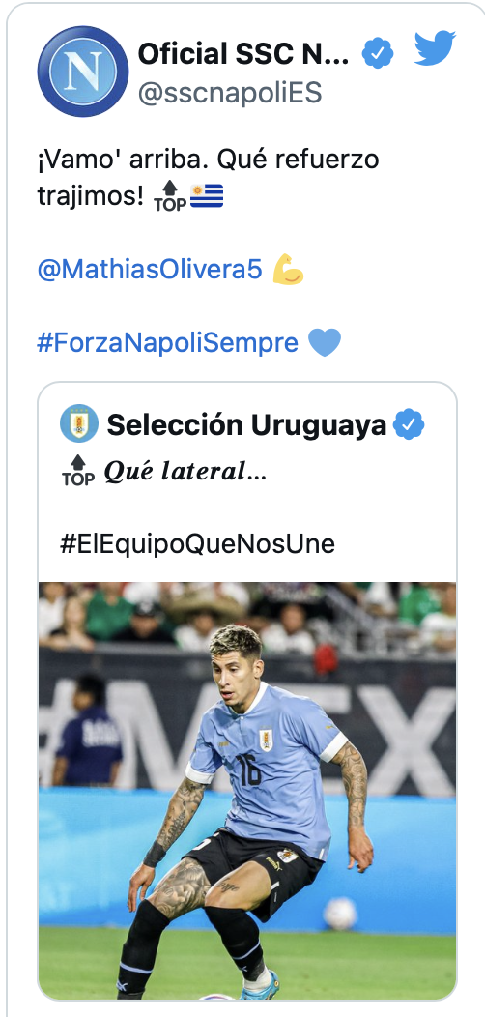The image size is (485, 1017).
Task: Open the #ElEquipoQueNosUne hashtag
Action: pyautogui.click(x=198, y=543)
